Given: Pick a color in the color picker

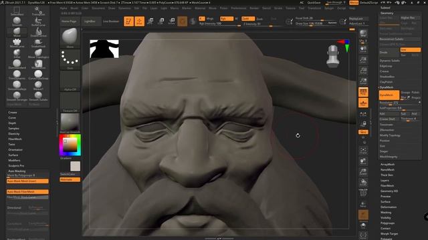Looking at the screenshot, I should pos(70,145).
